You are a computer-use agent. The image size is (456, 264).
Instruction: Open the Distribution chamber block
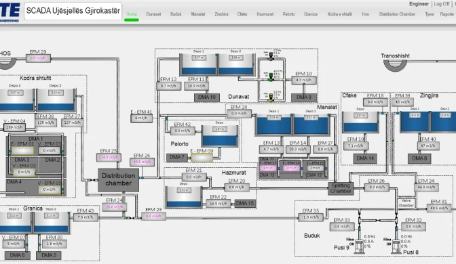pos(118,179)
